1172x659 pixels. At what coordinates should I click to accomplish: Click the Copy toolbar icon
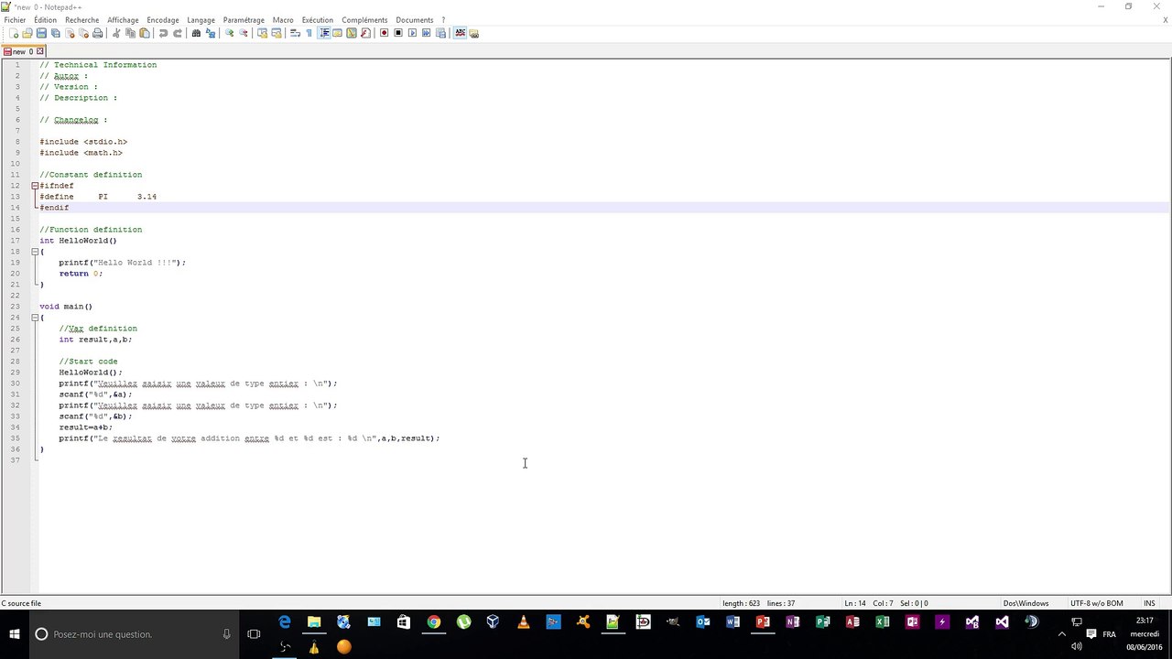130,33
